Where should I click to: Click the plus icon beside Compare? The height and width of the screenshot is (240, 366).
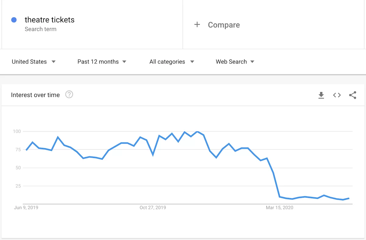pyautogui.click(x=197, y=24)
